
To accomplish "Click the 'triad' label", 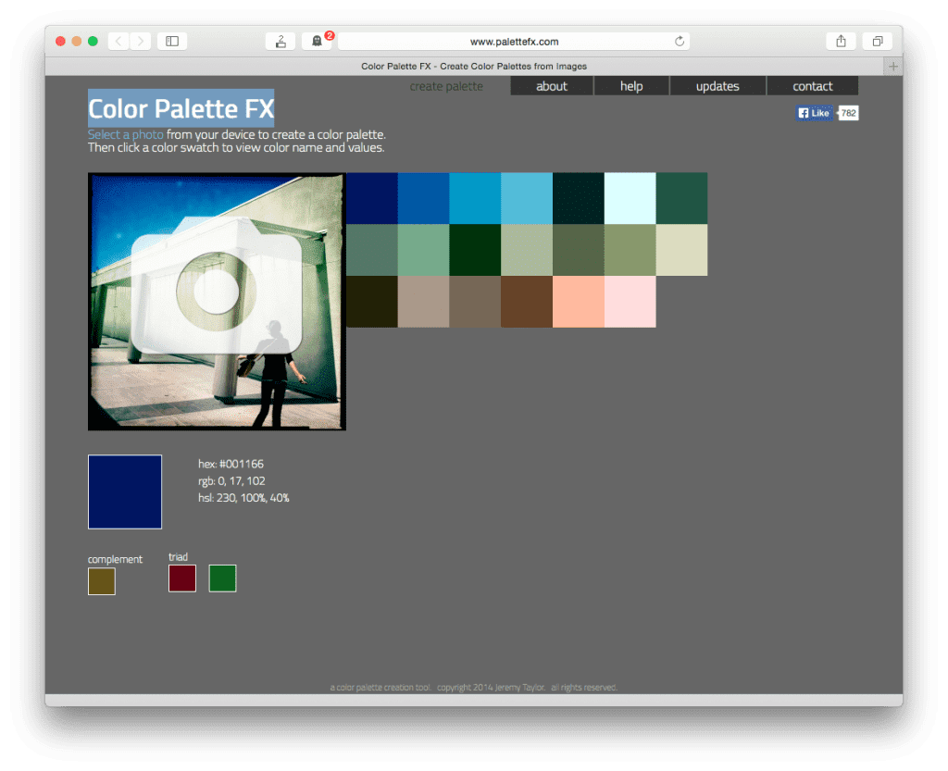I will 179,556.
